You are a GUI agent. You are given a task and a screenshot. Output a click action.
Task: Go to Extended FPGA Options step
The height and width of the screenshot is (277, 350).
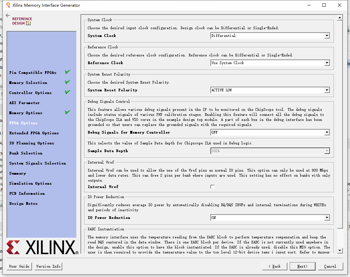click(x=34, y=133)
